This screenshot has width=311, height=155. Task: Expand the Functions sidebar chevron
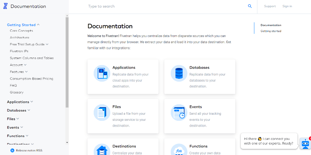tap(27, 136)
